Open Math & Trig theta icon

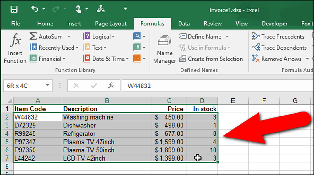[137, 48]
